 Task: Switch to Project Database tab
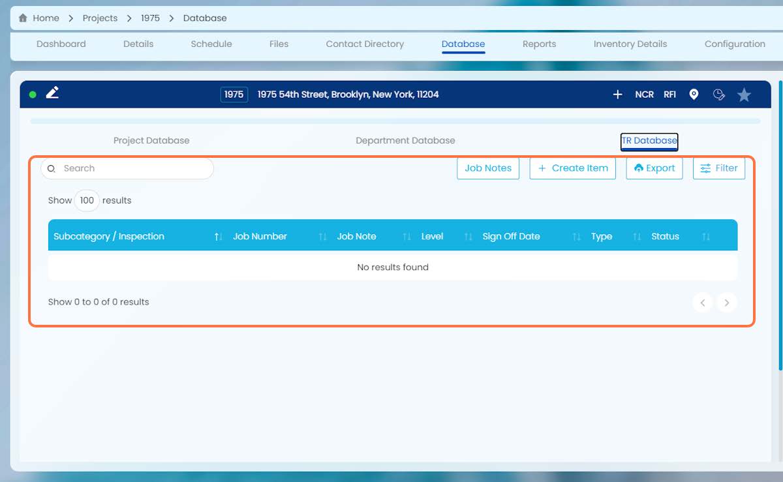click(x=151, y=140)
